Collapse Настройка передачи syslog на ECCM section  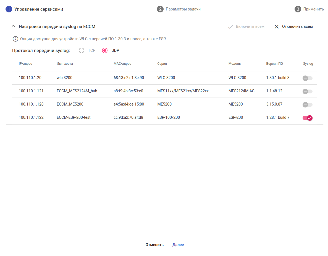pyautogui.click(x=13, y=26)
